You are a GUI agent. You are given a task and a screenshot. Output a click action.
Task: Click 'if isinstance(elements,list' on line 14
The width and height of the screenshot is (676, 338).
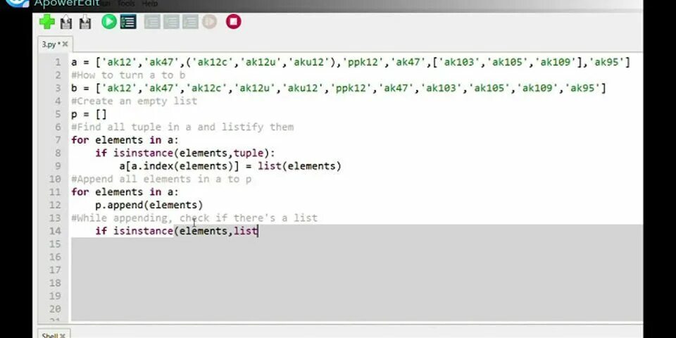[176, 231]
